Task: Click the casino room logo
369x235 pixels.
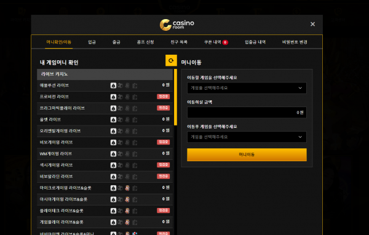Action: (177, 25)
